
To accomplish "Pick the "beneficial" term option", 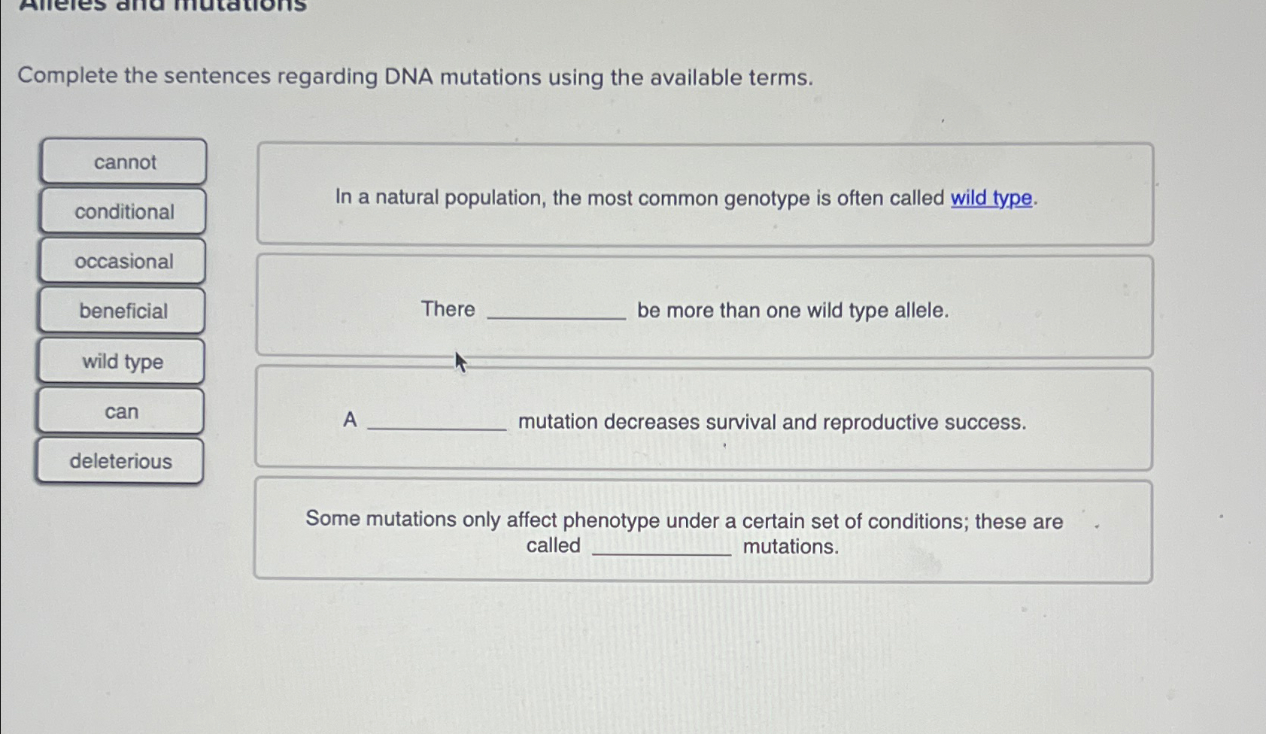I will click(123, 311).
